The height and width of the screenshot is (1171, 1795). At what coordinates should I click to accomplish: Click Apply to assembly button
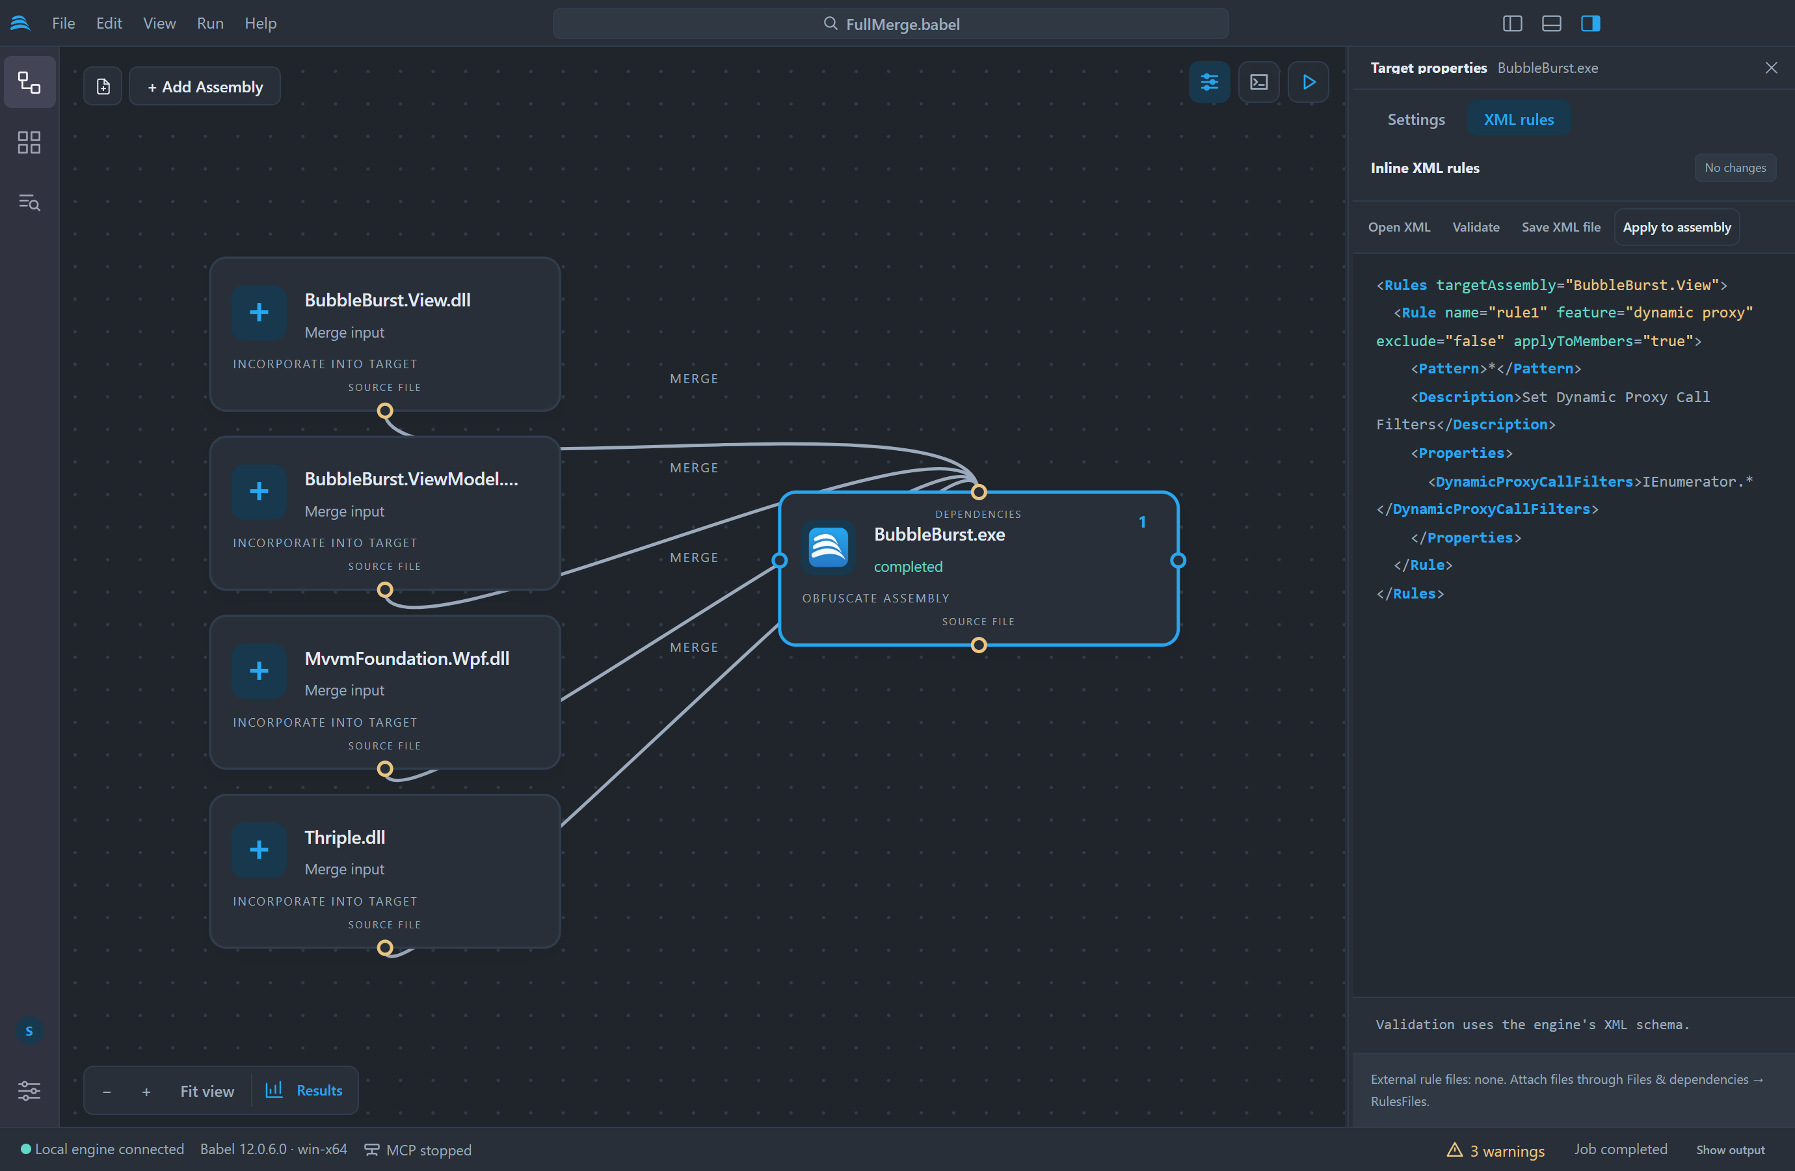tap(1677, 227)
